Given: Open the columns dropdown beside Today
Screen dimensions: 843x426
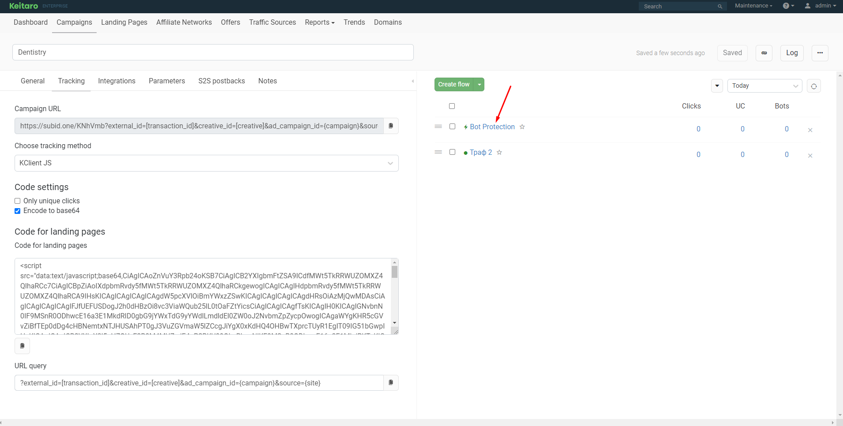Looking at the screenshot, I should (x=717, y=86).
